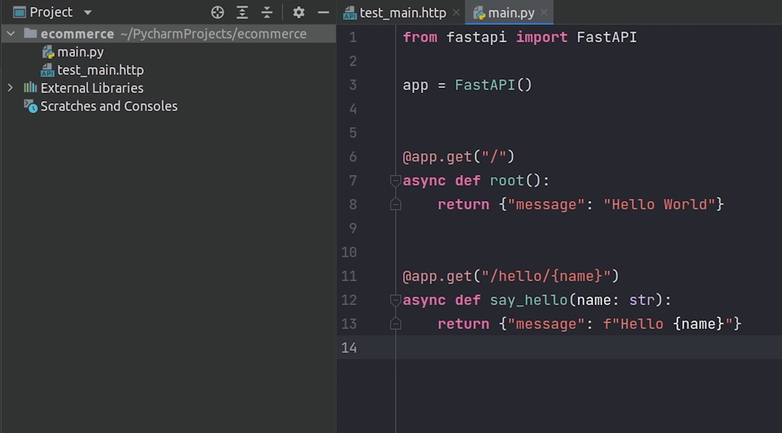The width and height of the screenshot is (782, 433).
Task: Fold the root function at line 7
Action: (395, 180)
